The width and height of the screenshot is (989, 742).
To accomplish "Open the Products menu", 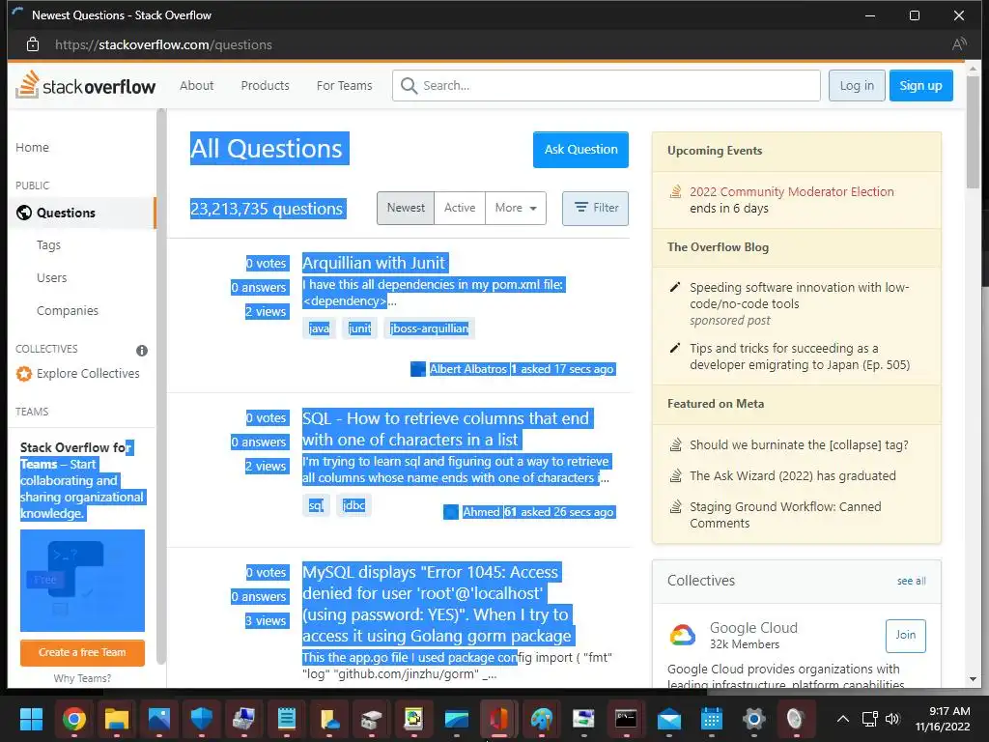I will (265, 86).
